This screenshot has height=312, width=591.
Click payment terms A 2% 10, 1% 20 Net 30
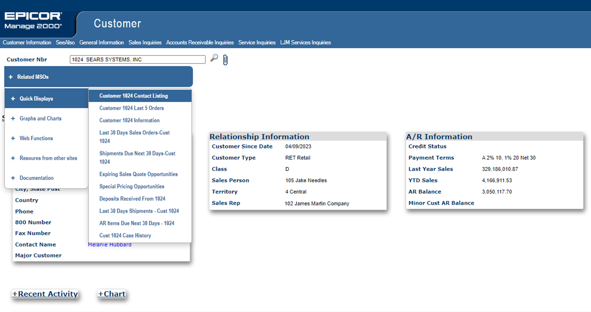pos(509,158)
